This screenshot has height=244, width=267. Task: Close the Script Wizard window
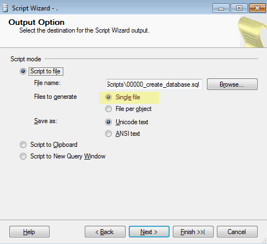(257, 8)
